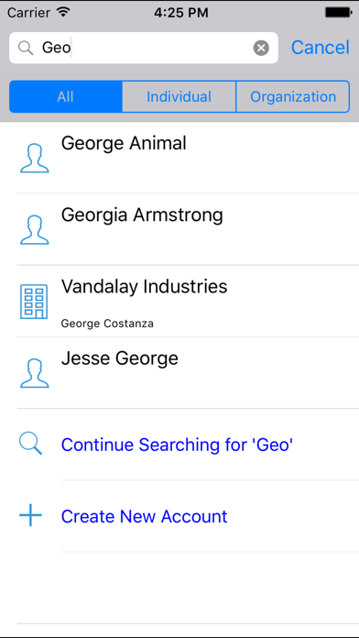
Task: Tap the person icon beside Jesse George
Action: click(35, 373)
